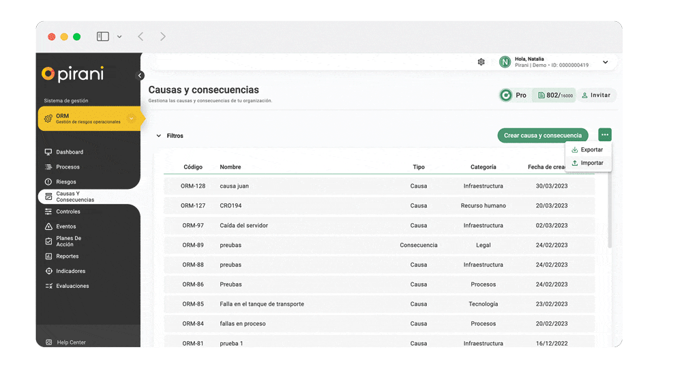Click the Indicadores target icon
This screenshot has height=384, width=682.
48,271
